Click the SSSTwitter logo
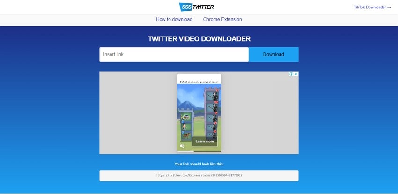 click(196, 7)
